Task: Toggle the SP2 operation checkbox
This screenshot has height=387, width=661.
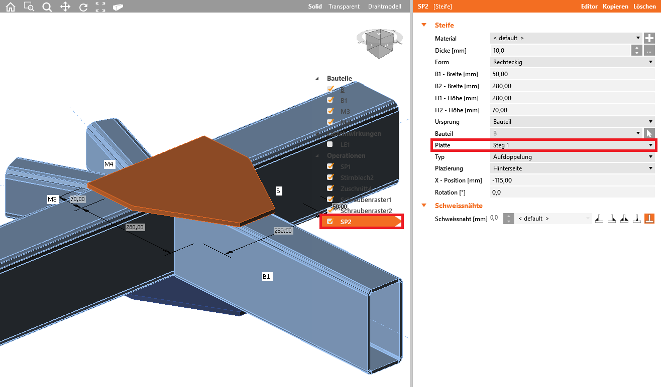Action: pyautogui.click(x=330, y=222)
